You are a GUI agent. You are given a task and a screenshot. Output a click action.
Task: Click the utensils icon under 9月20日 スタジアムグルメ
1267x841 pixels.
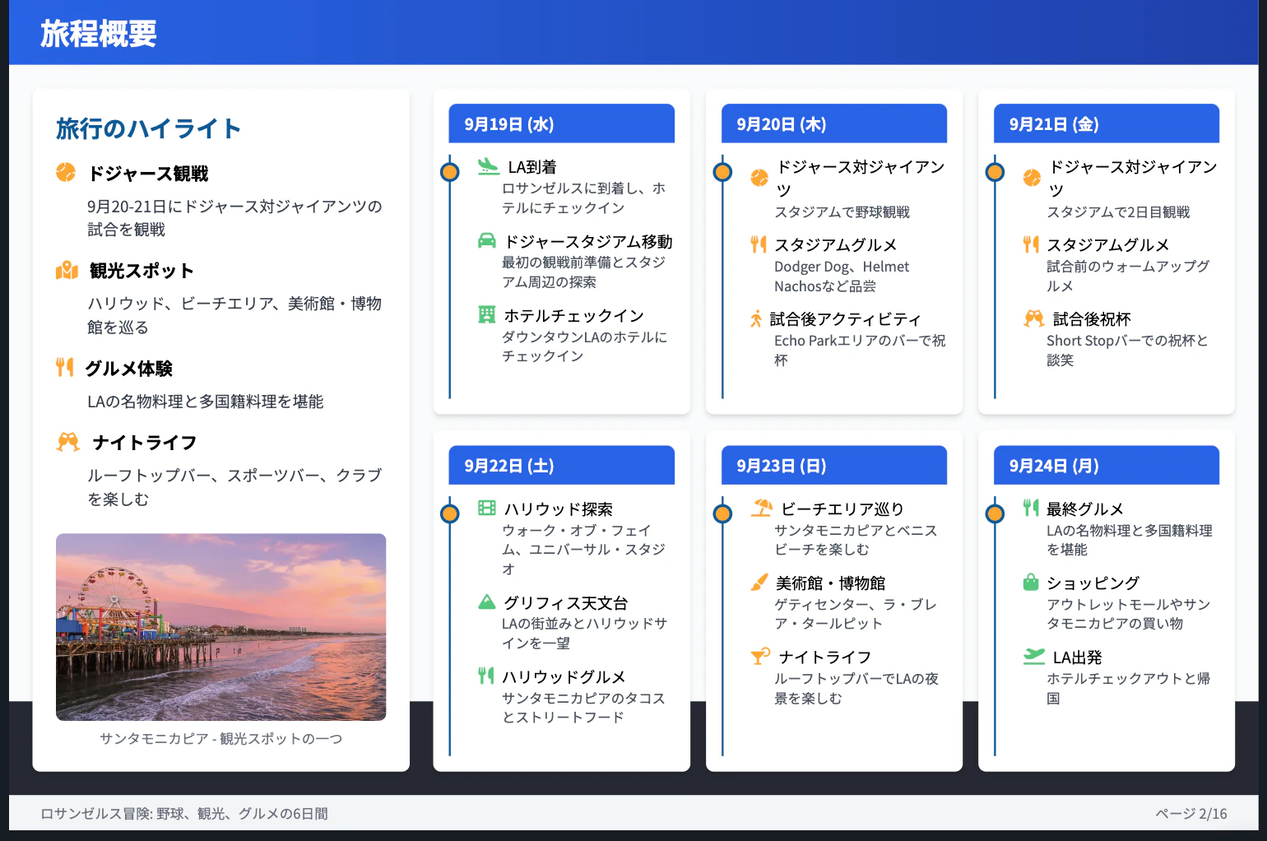coord(759,244)
